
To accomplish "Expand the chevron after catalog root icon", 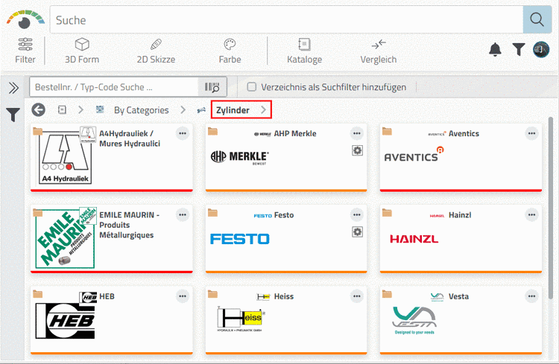I will point(81,109).
